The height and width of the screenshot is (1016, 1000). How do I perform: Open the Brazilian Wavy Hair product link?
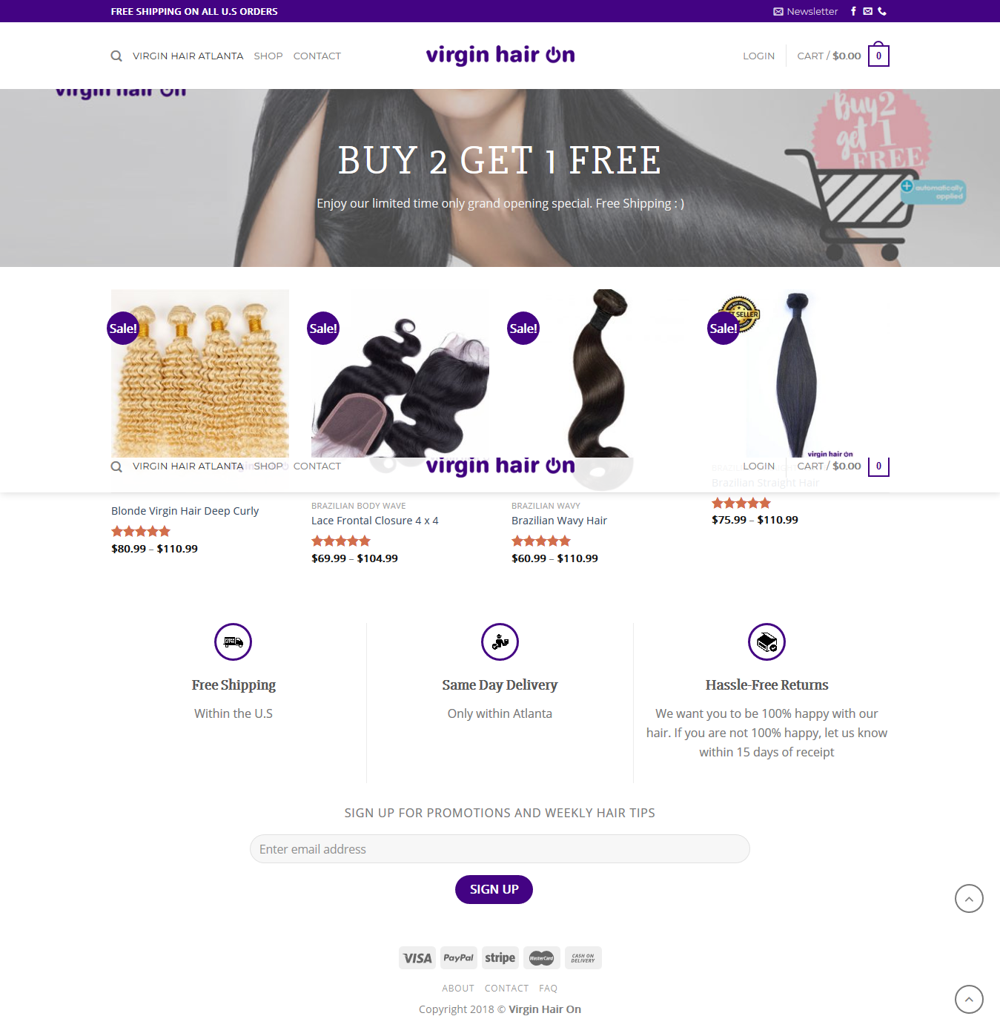click(559, 521)
